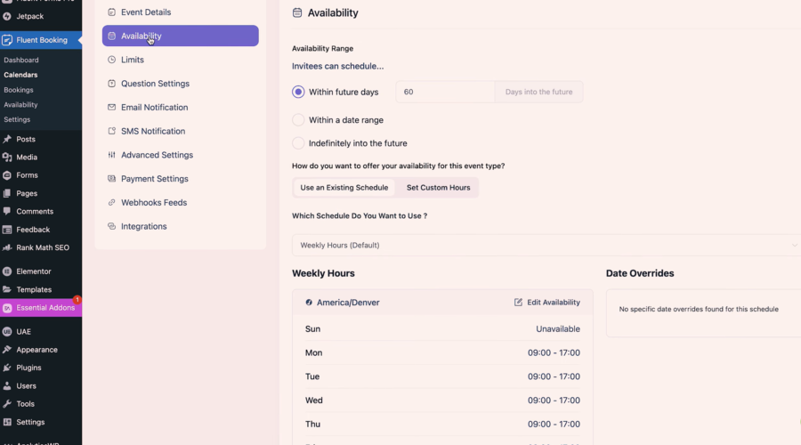Viewport: 801px width, 445px height.
Task: Click the UAE icon in sidebar
Action: tap(6, 332)
